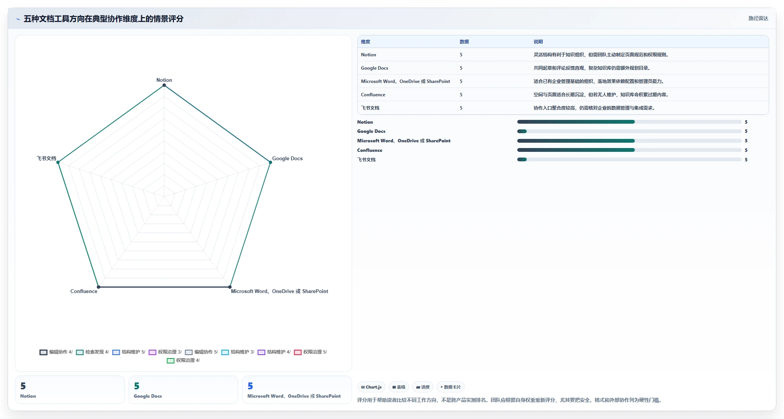This screenshot has width=784, height=419.
Task: Click the Microsoft Word, OneDrive progress bar
Action: [629, 141]
